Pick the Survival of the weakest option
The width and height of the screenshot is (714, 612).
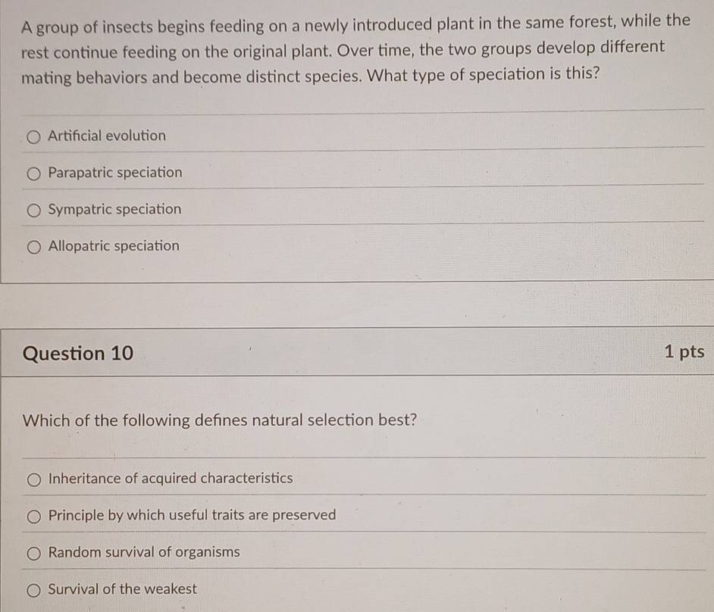[33, 591]
